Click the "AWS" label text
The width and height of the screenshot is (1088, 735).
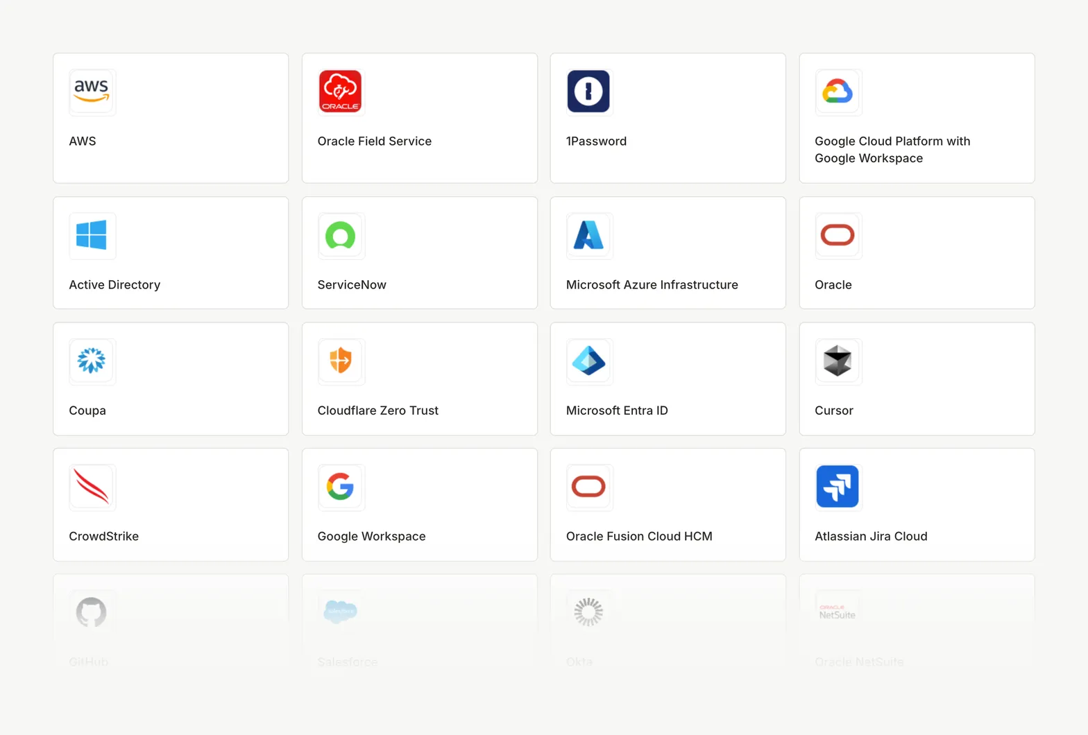(83, 141)
